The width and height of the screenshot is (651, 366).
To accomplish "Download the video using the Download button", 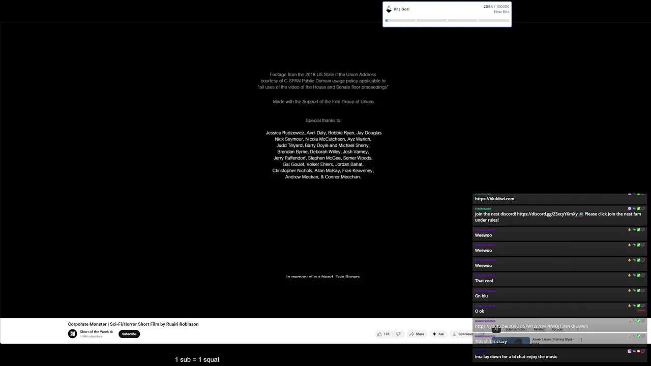I will [x=462, y=334].
